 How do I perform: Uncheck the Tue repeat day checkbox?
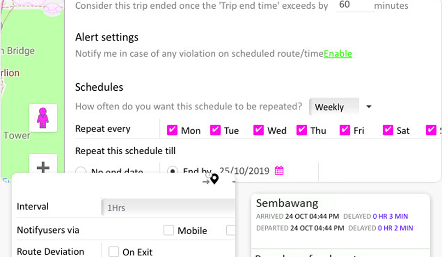pos(215,130)
